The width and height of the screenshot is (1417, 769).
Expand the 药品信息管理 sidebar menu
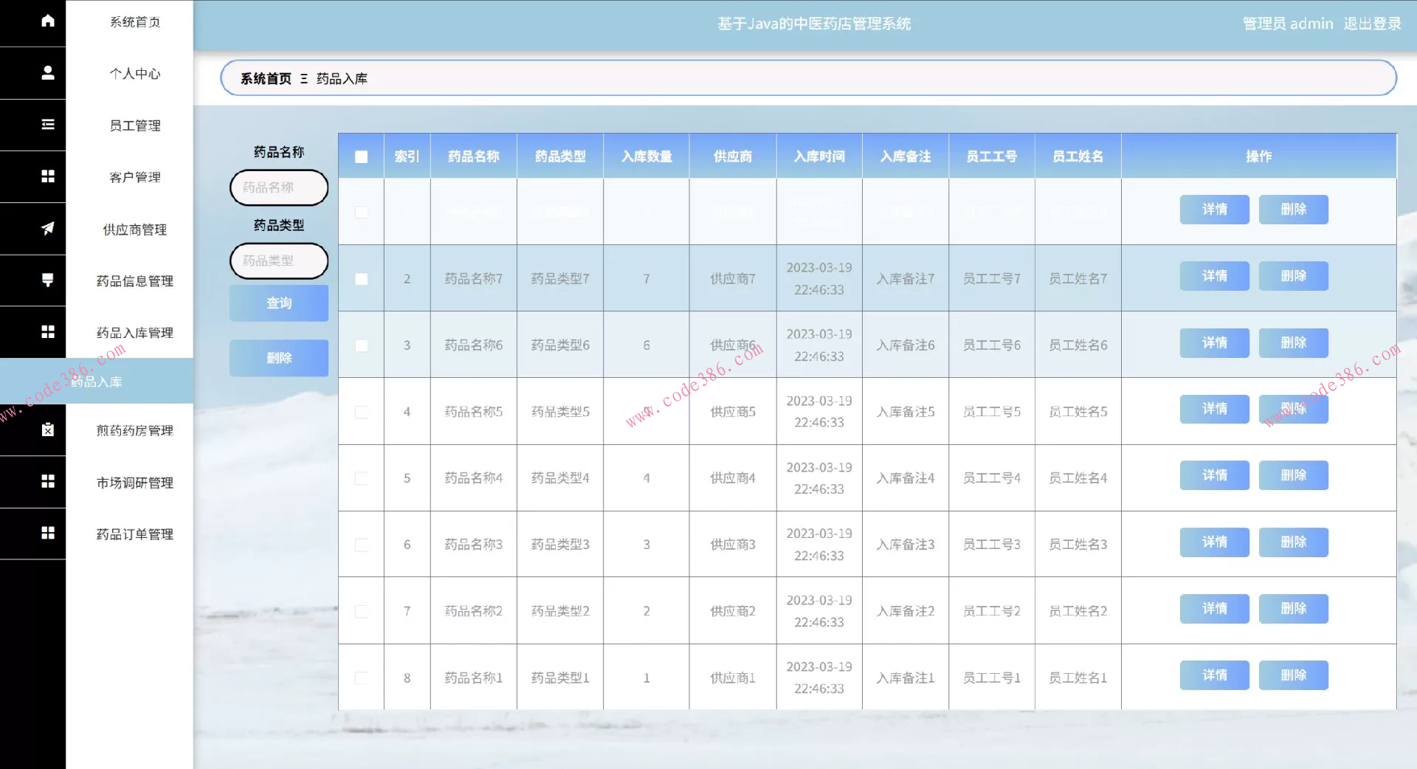tap(134, 281)
